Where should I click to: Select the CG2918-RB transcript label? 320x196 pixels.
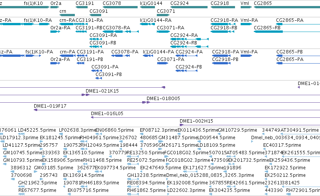click(224, 28)
